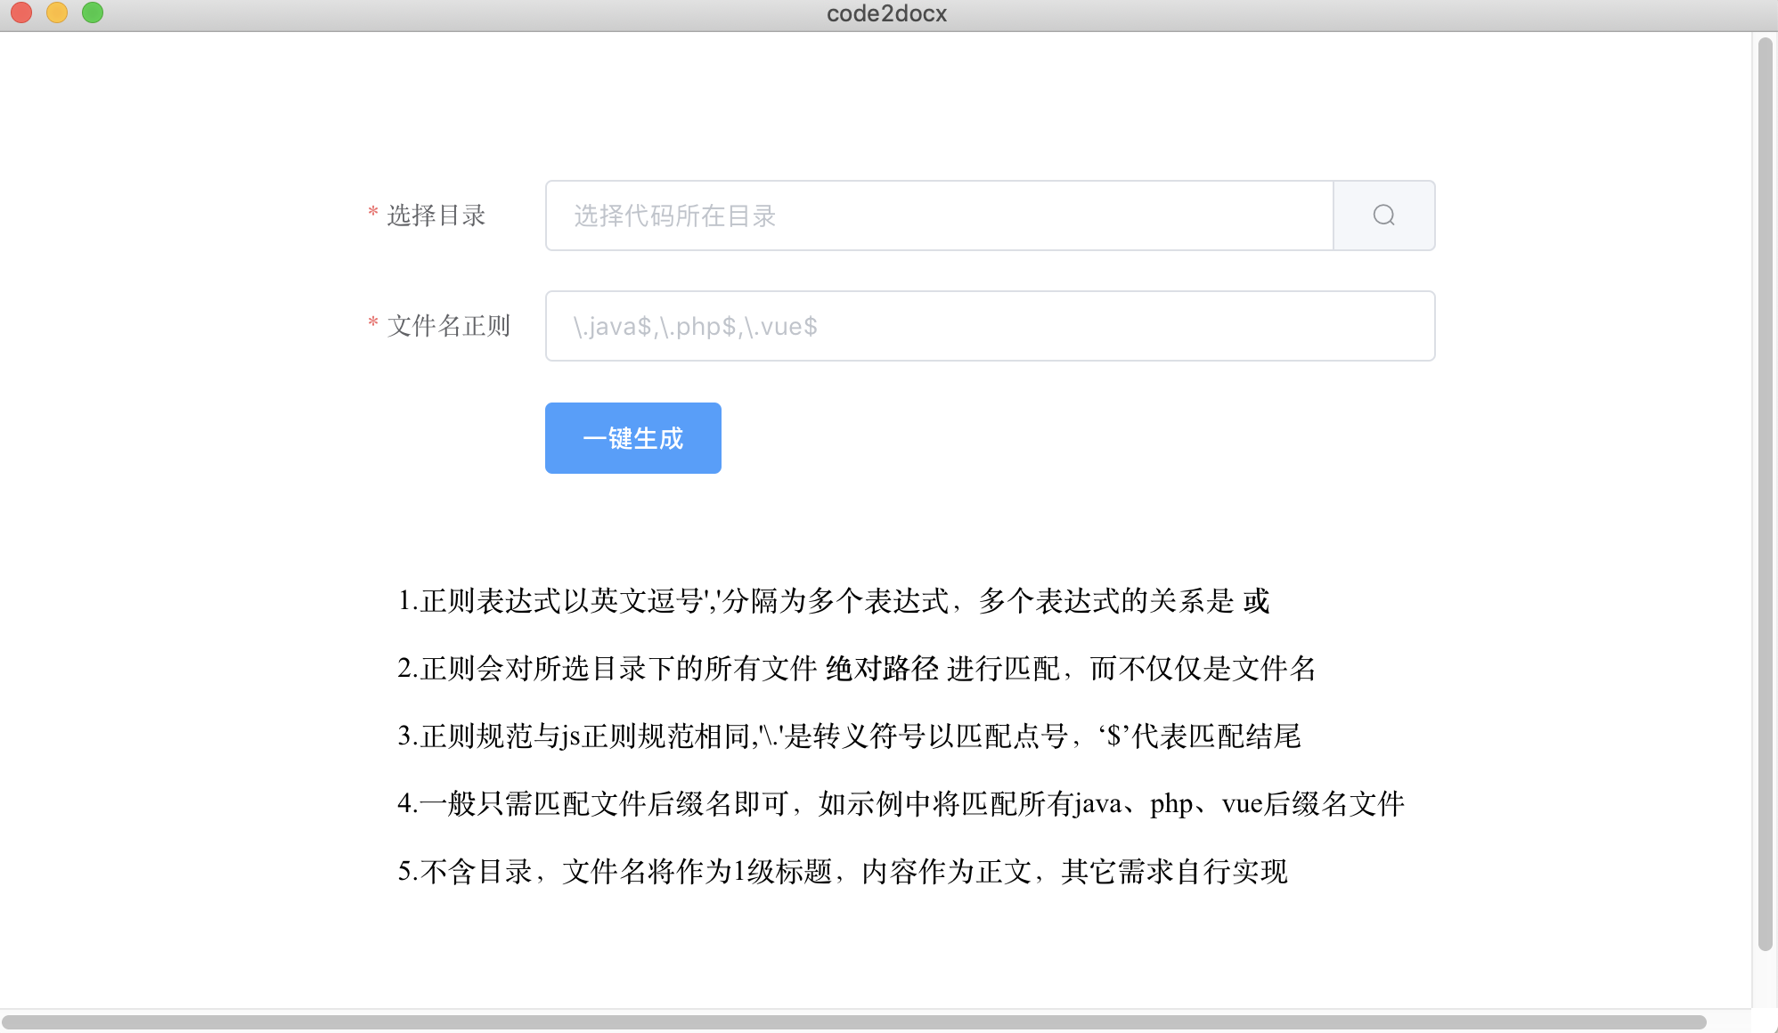
Task: Minimize window using the yellow button
Action: click(x=57, y=12)
